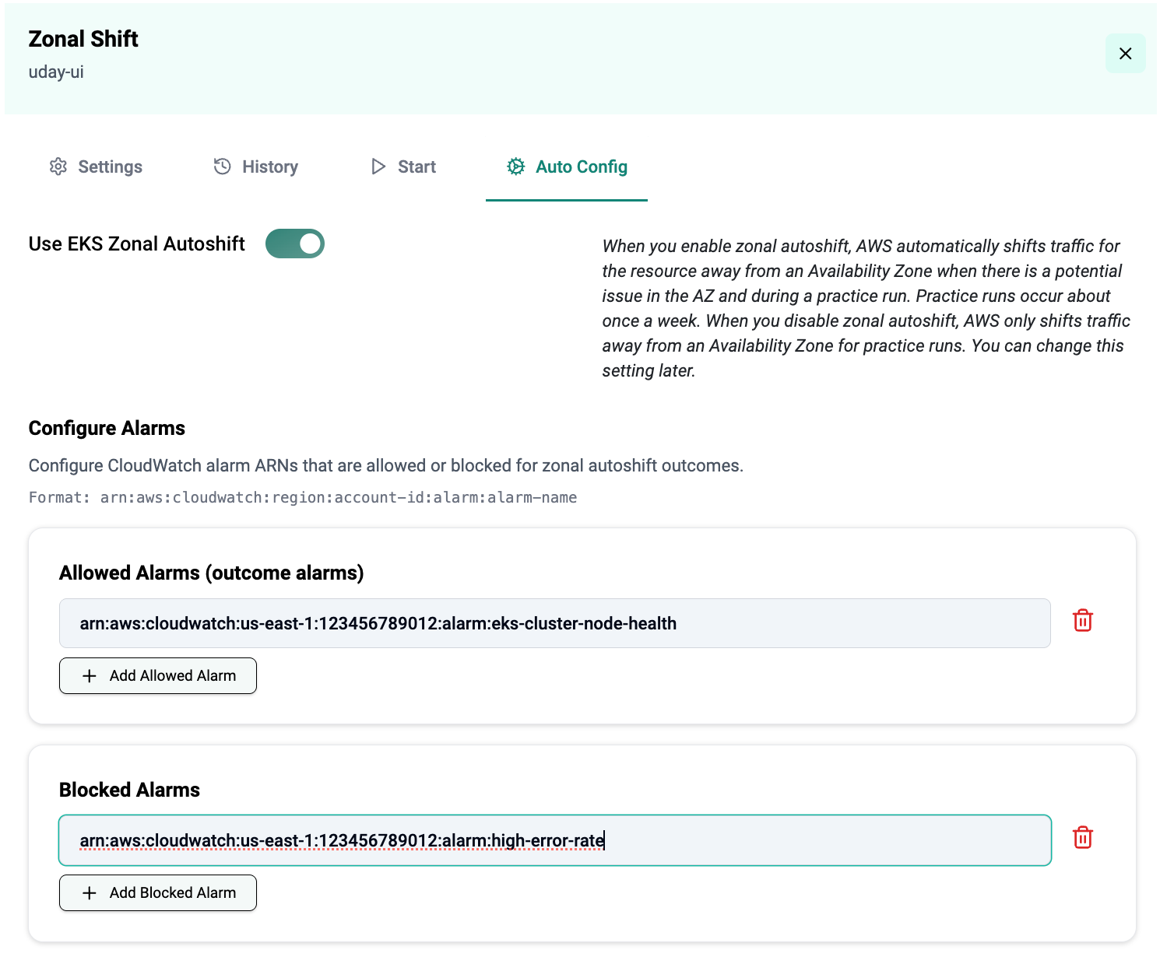The width and height of the screenshot is (1160, 957).
Task: Click the cog icon beside Auto Config
Action: tap(515, 167)
